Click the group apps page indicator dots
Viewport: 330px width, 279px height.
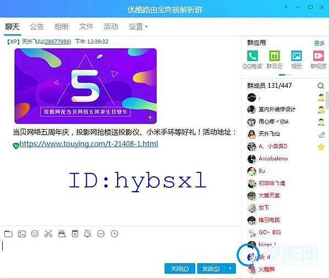pyautogui.click(x=285, y=75)
